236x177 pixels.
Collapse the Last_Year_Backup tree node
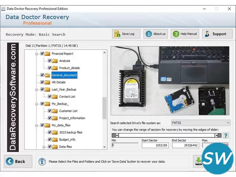tap(37, 90)
